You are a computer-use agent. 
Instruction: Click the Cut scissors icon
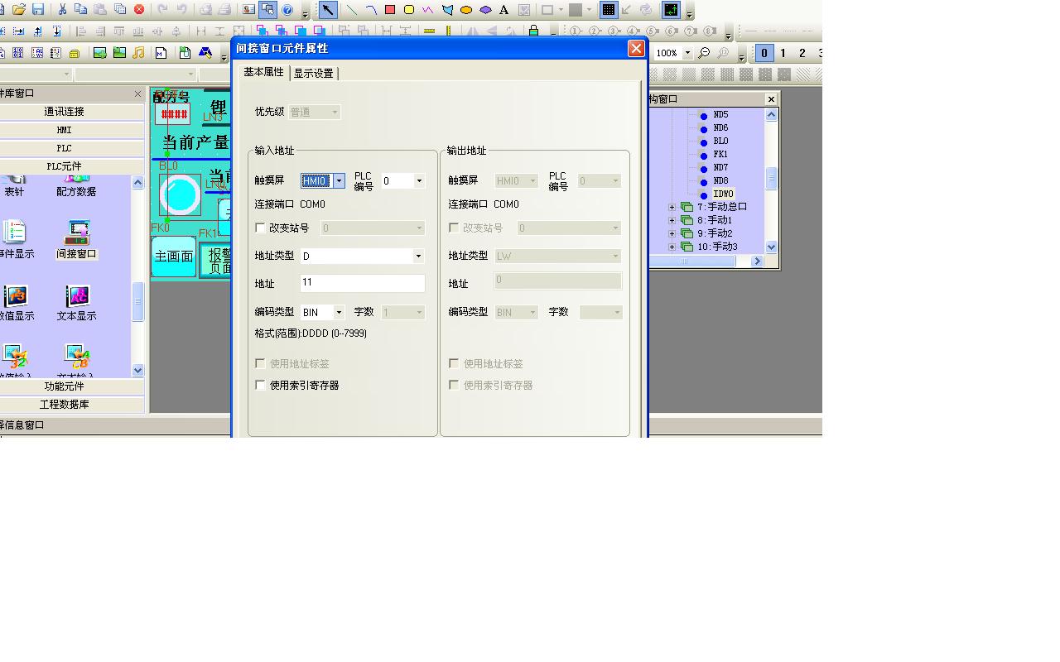61,10
